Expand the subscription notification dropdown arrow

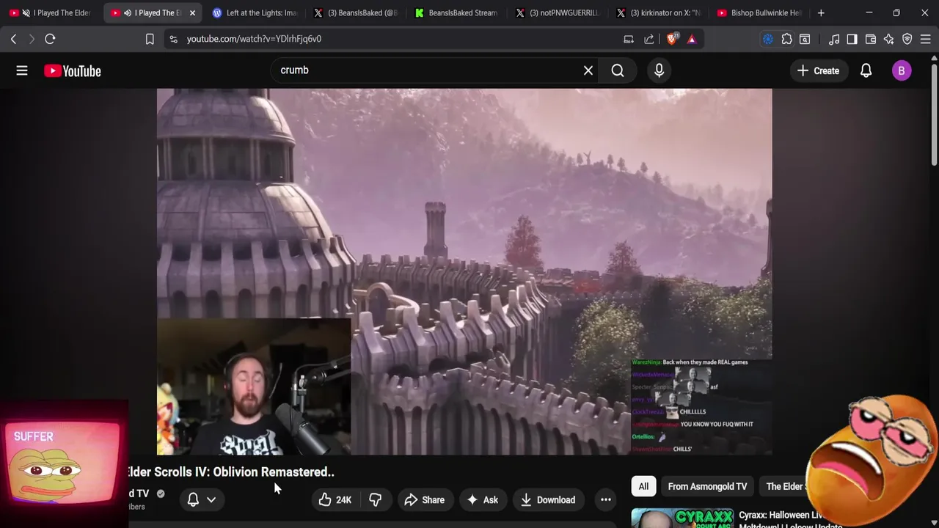pos(211,499)
